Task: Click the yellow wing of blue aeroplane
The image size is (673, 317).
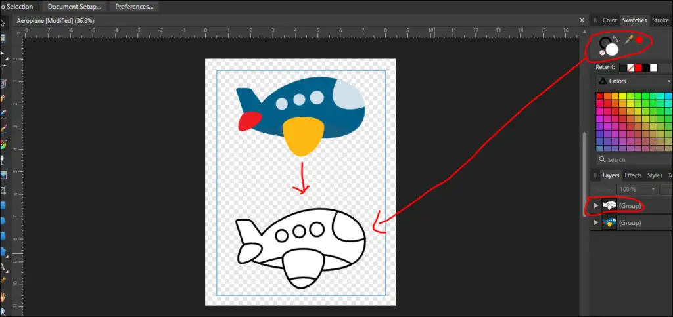Action: 303,137
